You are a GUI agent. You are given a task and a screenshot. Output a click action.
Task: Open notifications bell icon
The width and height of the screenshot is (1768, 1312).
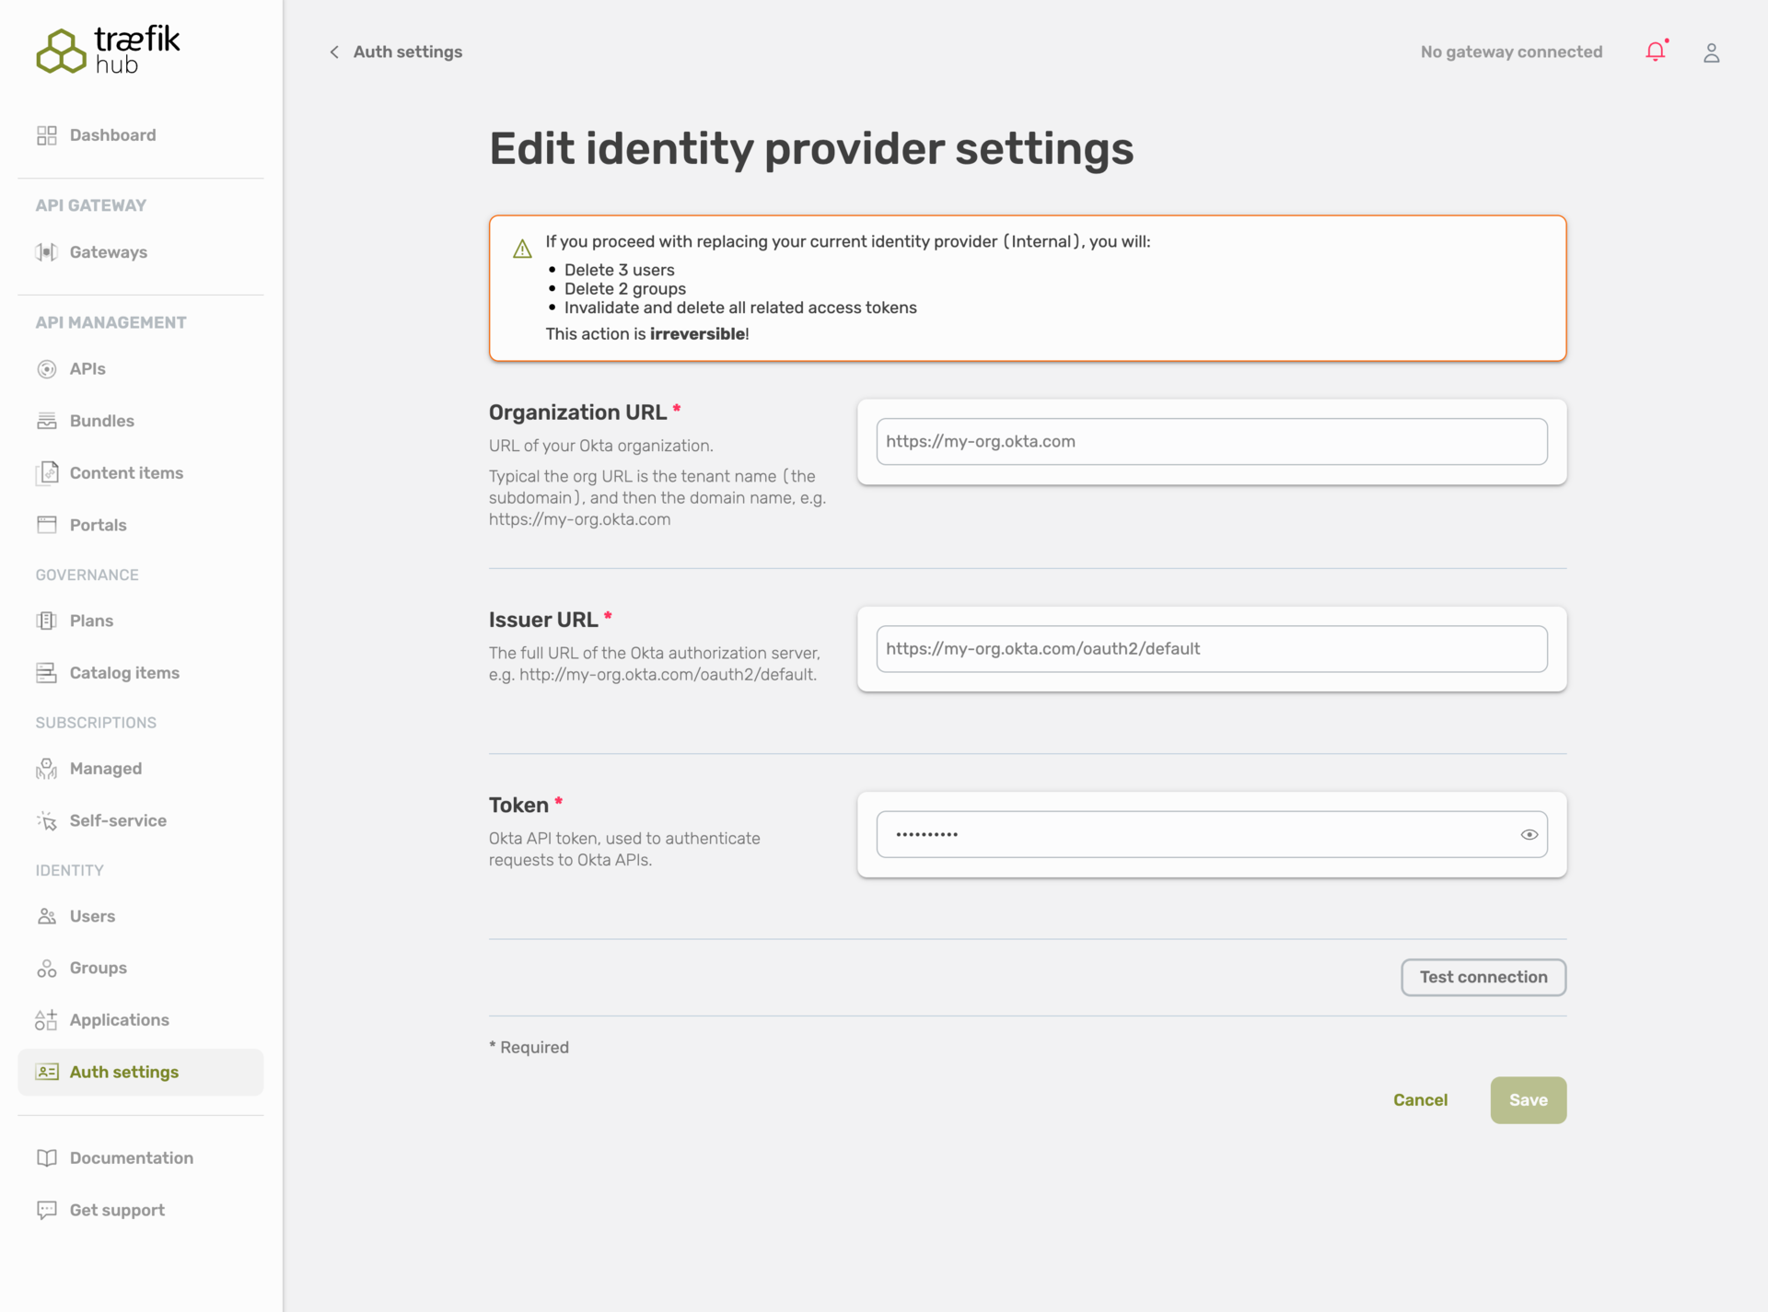[x=1656, y=52]
